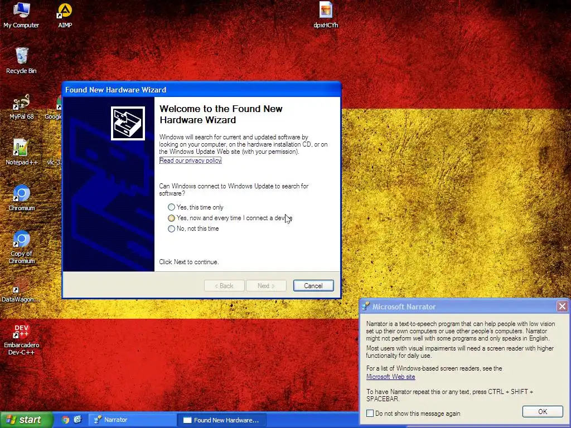Cancel the Found New Hardware Wizard

click(x=313, y=286)
